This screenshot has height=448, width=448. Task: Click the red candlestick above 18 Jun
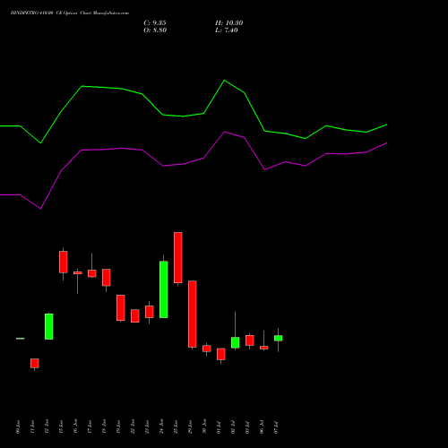coord(107,278)
